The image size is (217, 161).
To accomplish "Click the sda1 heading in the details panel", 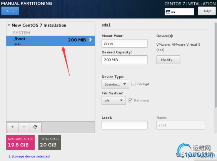I will coord(106,25).
